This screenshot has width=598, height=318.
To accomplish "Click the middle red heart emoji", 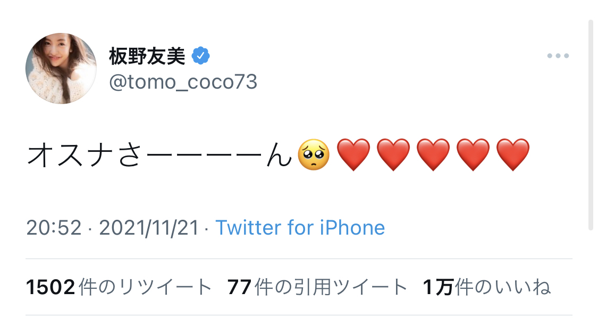I will point(433,154).
